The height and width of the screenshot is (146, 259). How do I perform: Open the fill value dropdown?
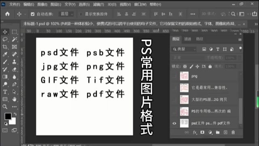tap(232, 67)
